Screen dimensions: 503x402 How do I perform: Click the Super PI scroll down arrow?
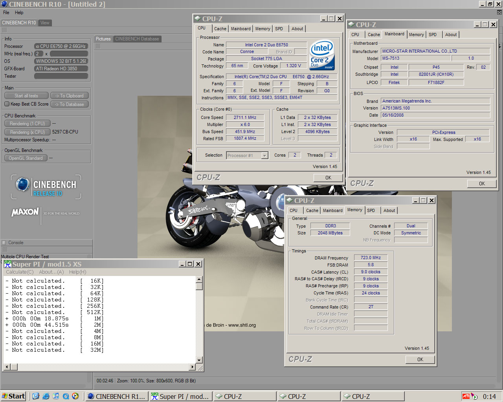tap(199, 360)
